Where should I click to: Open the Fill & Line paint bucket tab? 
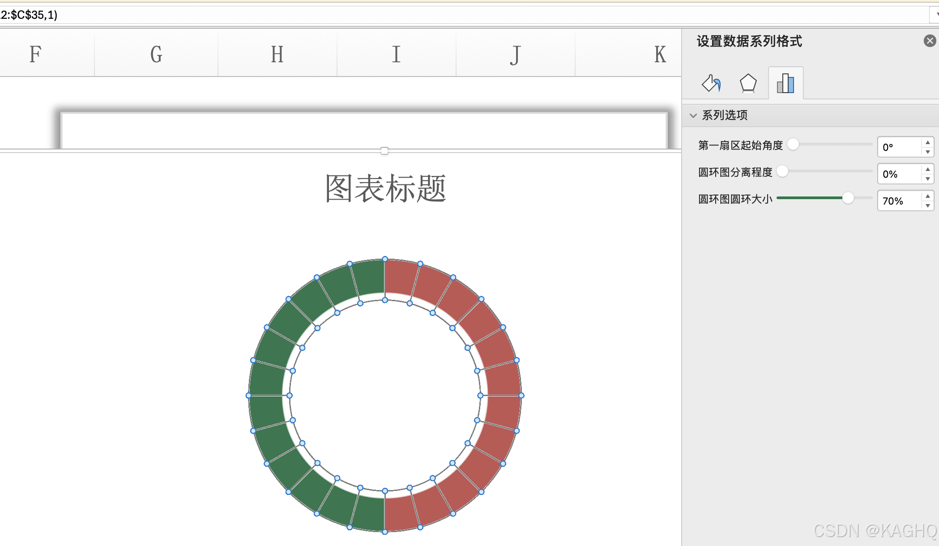point(711,83)
